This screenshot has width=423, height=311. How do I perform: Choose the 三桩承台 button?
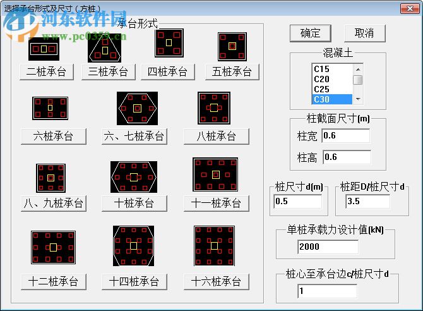click(109, 72)
